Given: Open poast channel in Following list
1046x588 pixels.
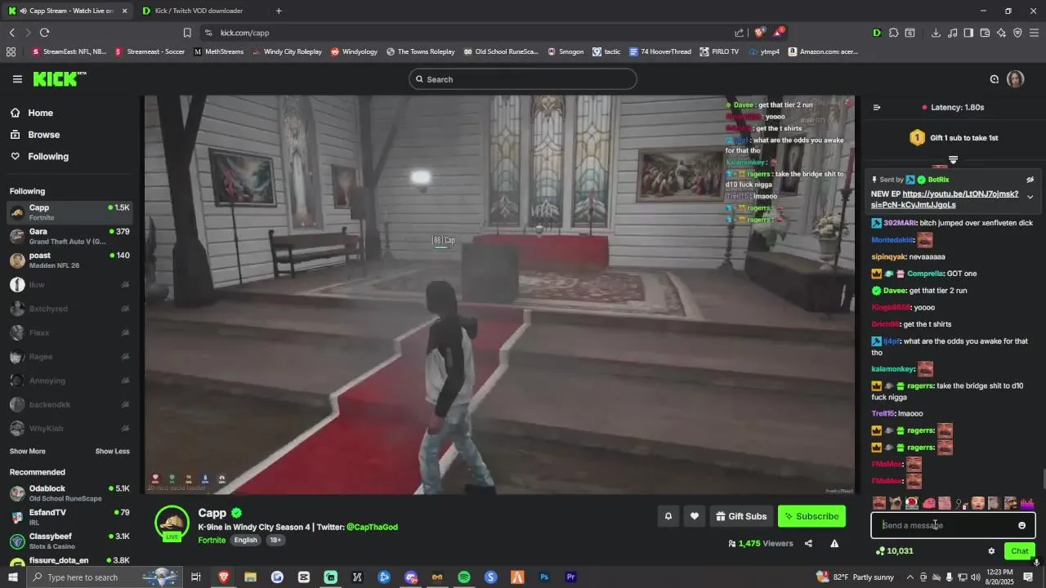Looking at the screenshot, I should click(x=69, y=261).
